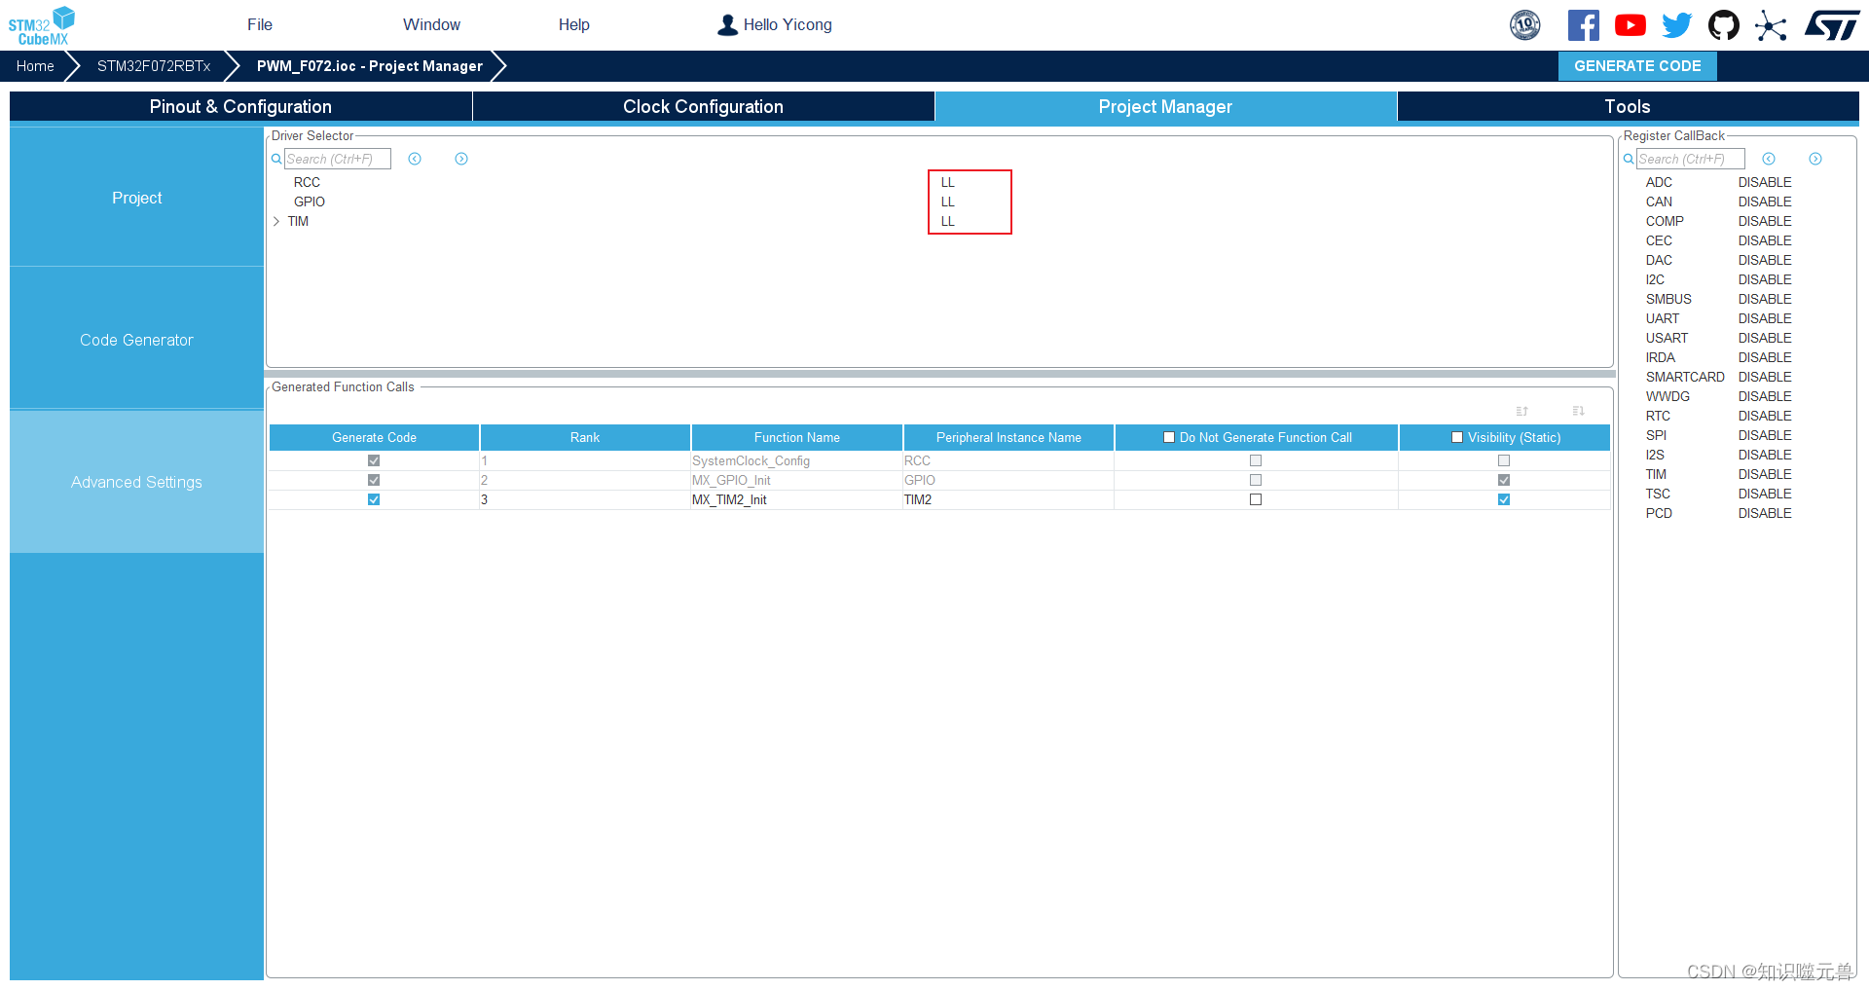
Task: Sort by the Rank column header
Action: (x=585, y=437)
